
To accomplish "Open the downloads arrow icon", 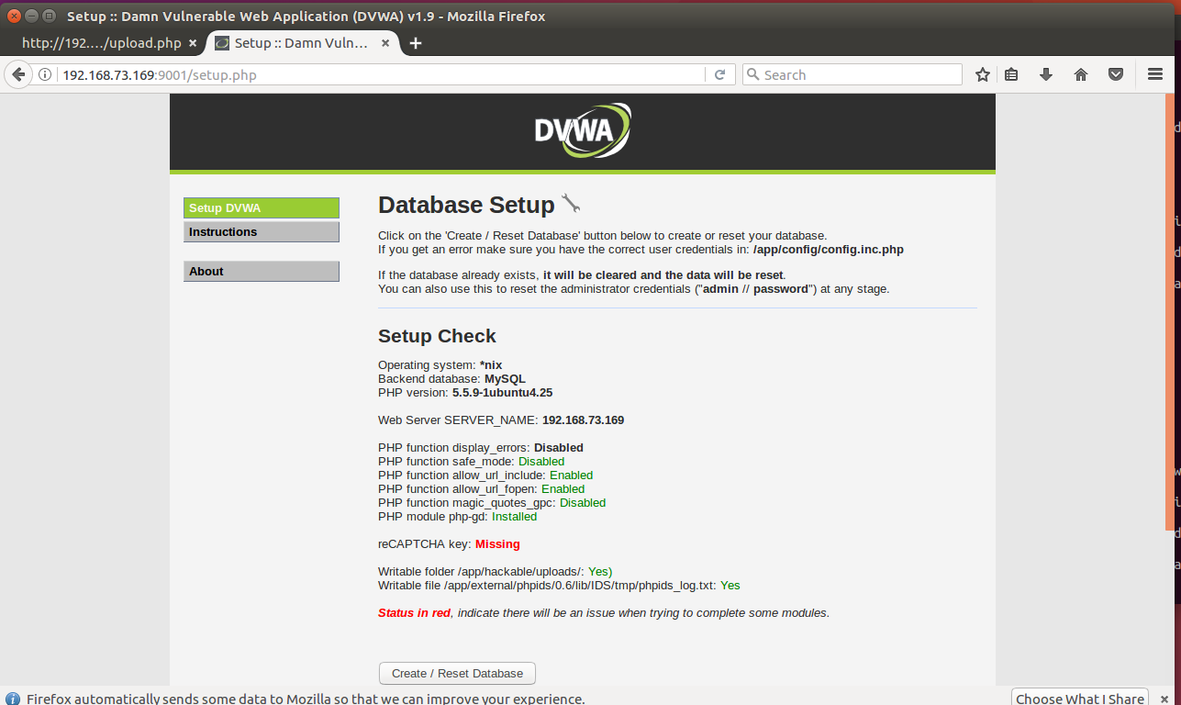I will tap(1046, 75).
